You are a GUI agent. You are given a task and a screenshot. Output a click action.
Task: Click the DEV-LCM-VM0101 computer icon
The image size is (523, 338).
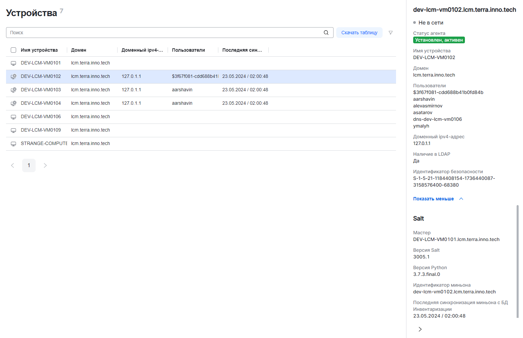(x=13, y=63)
